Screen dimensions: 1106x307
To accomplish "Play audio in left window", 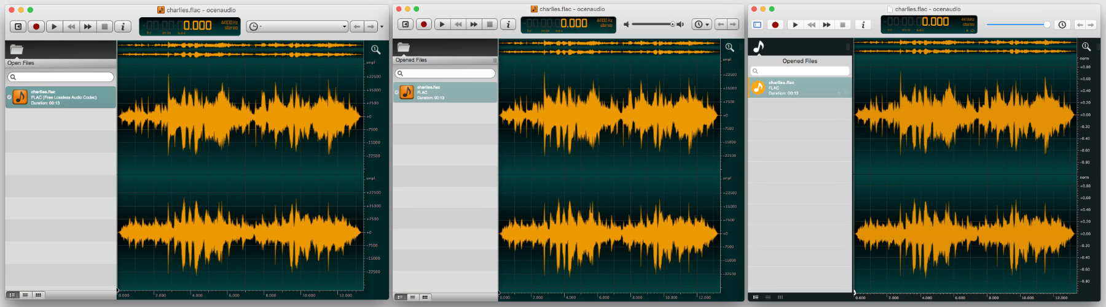I will coord(54,26).
